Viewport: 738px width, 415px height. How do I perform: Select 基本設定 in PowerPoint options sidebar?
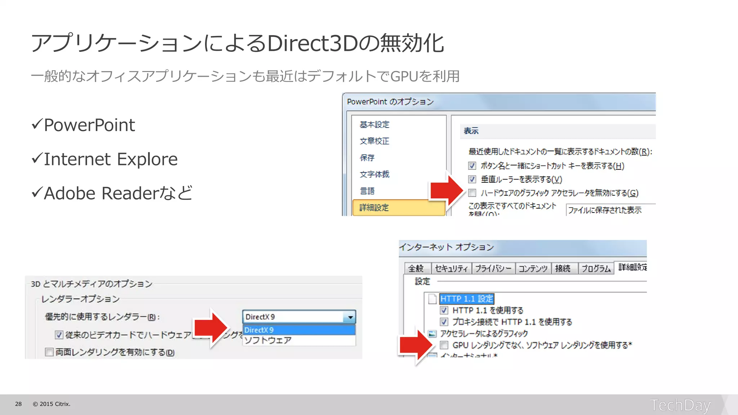click(374, 125)
